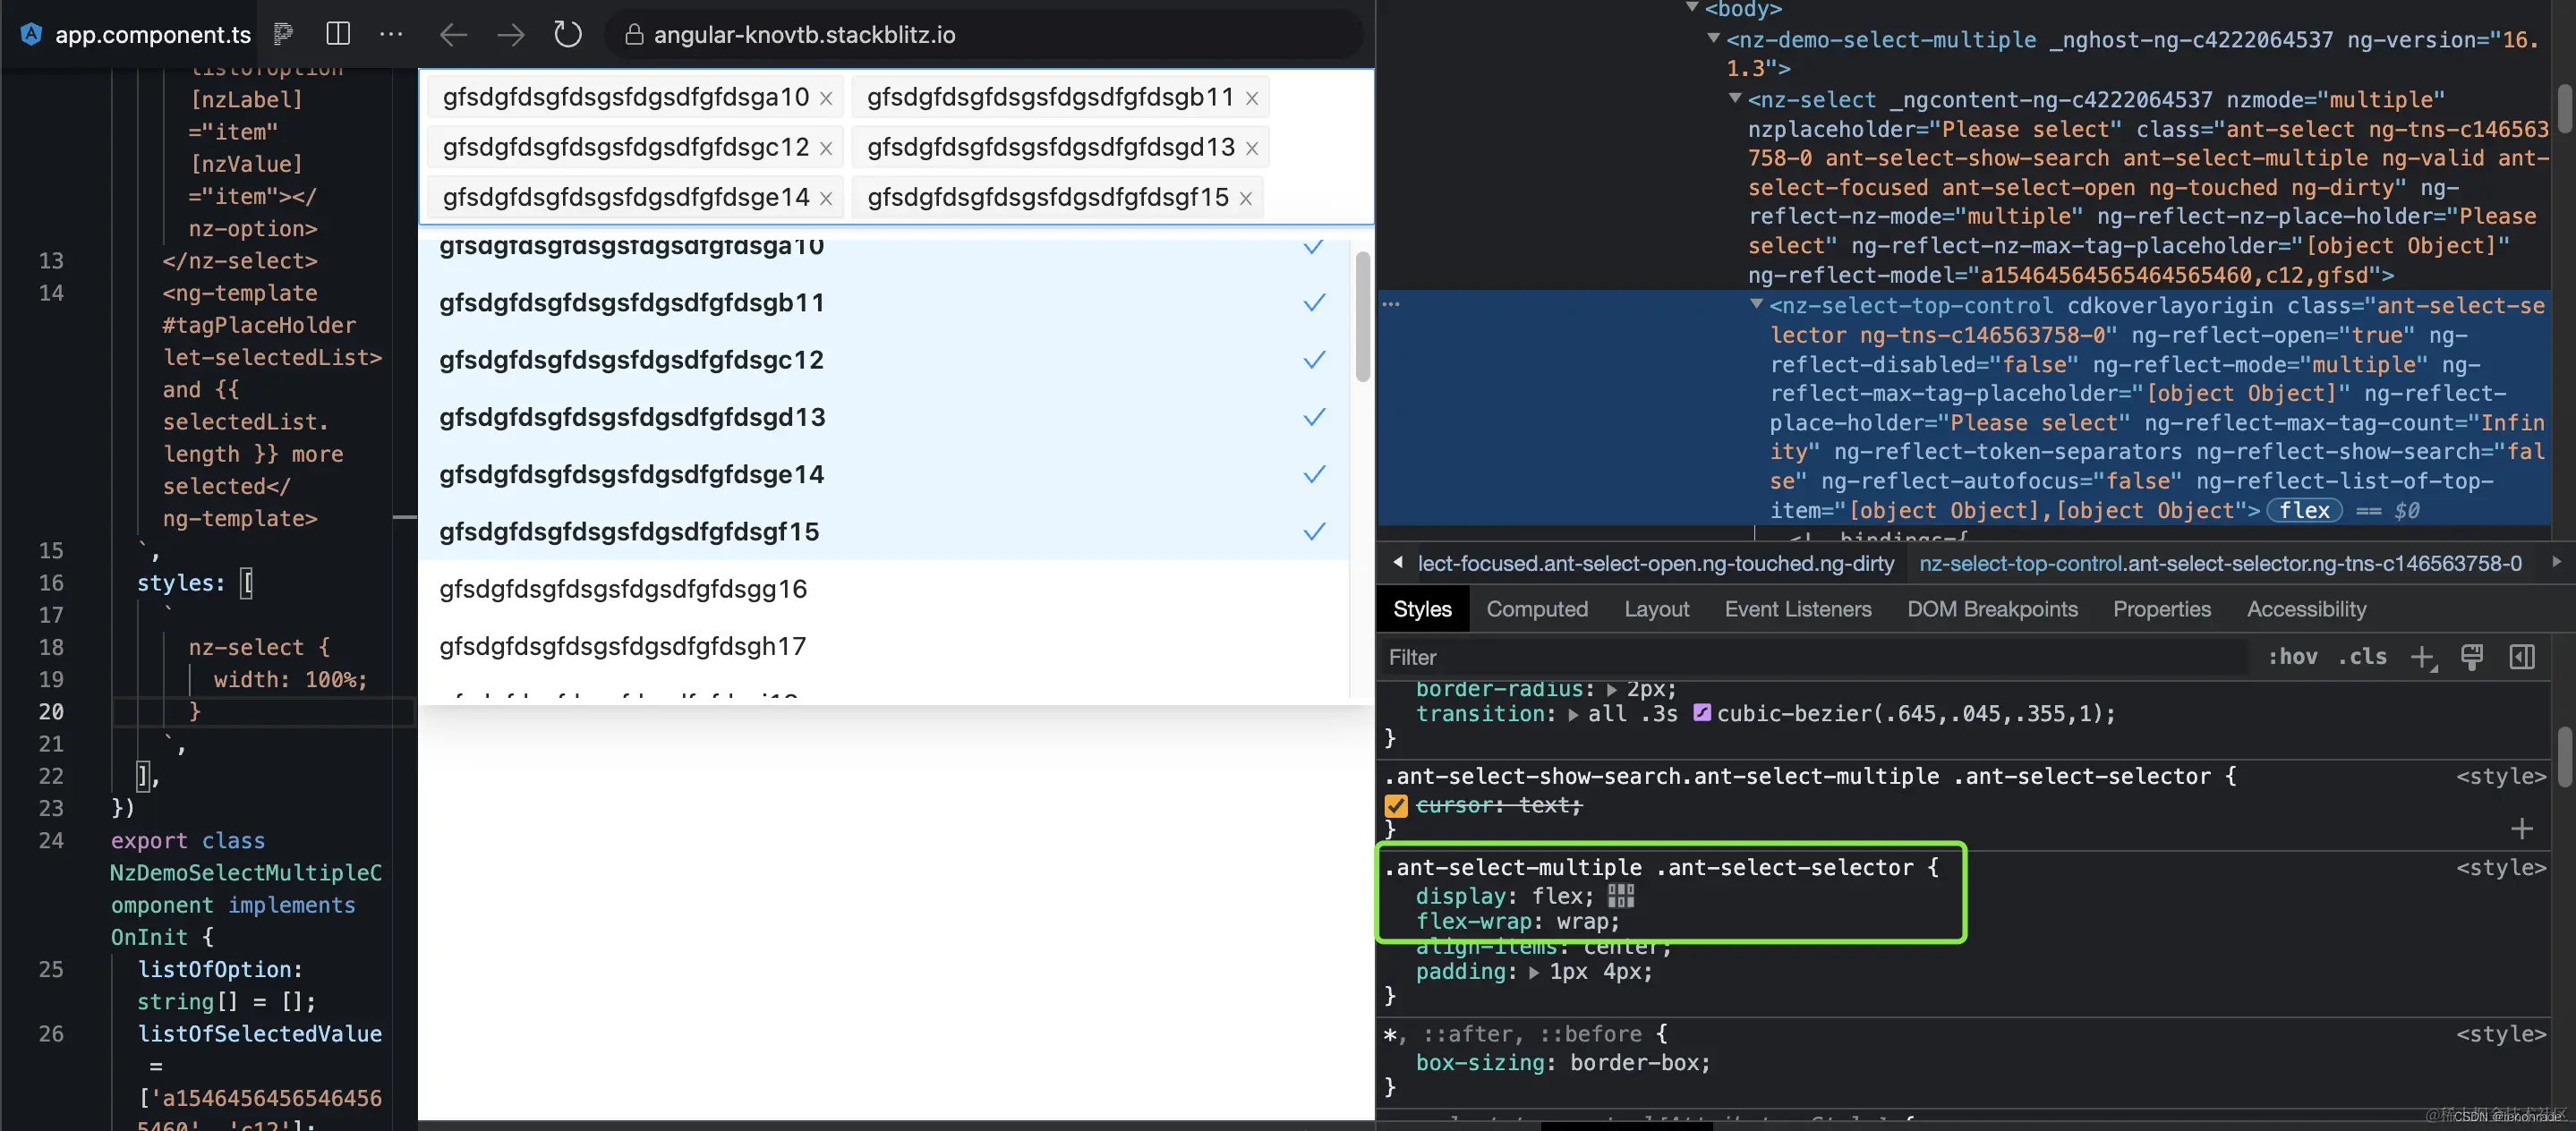Screen dimensions: 2576x1131
Task: Open the cubic-bezier easing swatch
Action: point(1701,713)
